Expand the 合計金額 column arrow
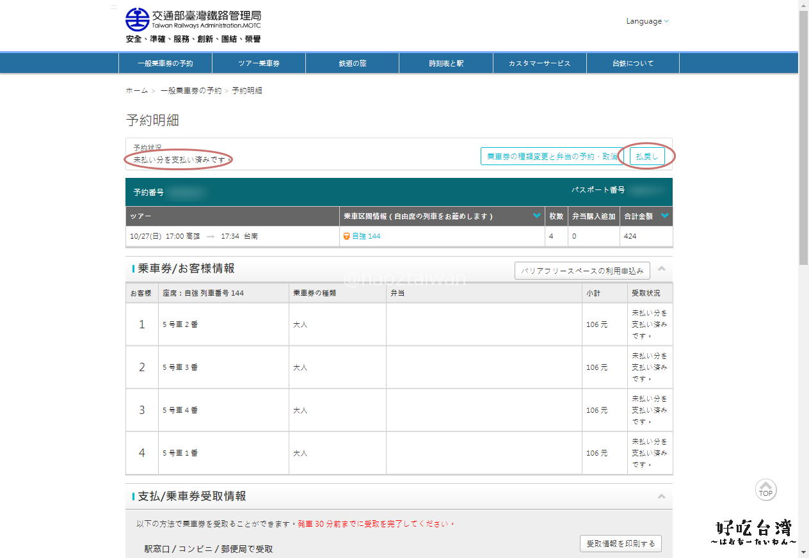The image size is (809, 558). pyautogui.click(x=664, y=216)
